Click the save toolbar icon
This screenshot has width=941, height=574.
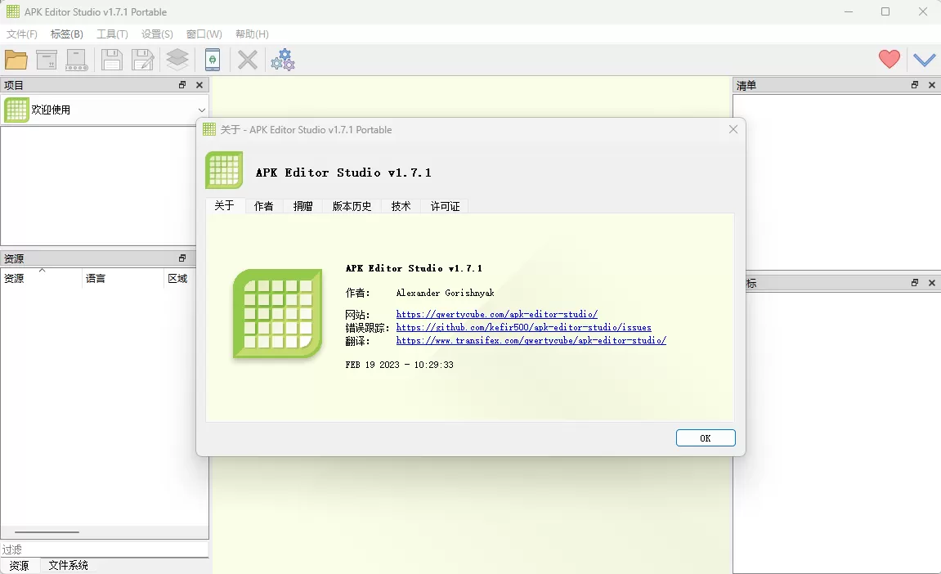coord(112,59)
